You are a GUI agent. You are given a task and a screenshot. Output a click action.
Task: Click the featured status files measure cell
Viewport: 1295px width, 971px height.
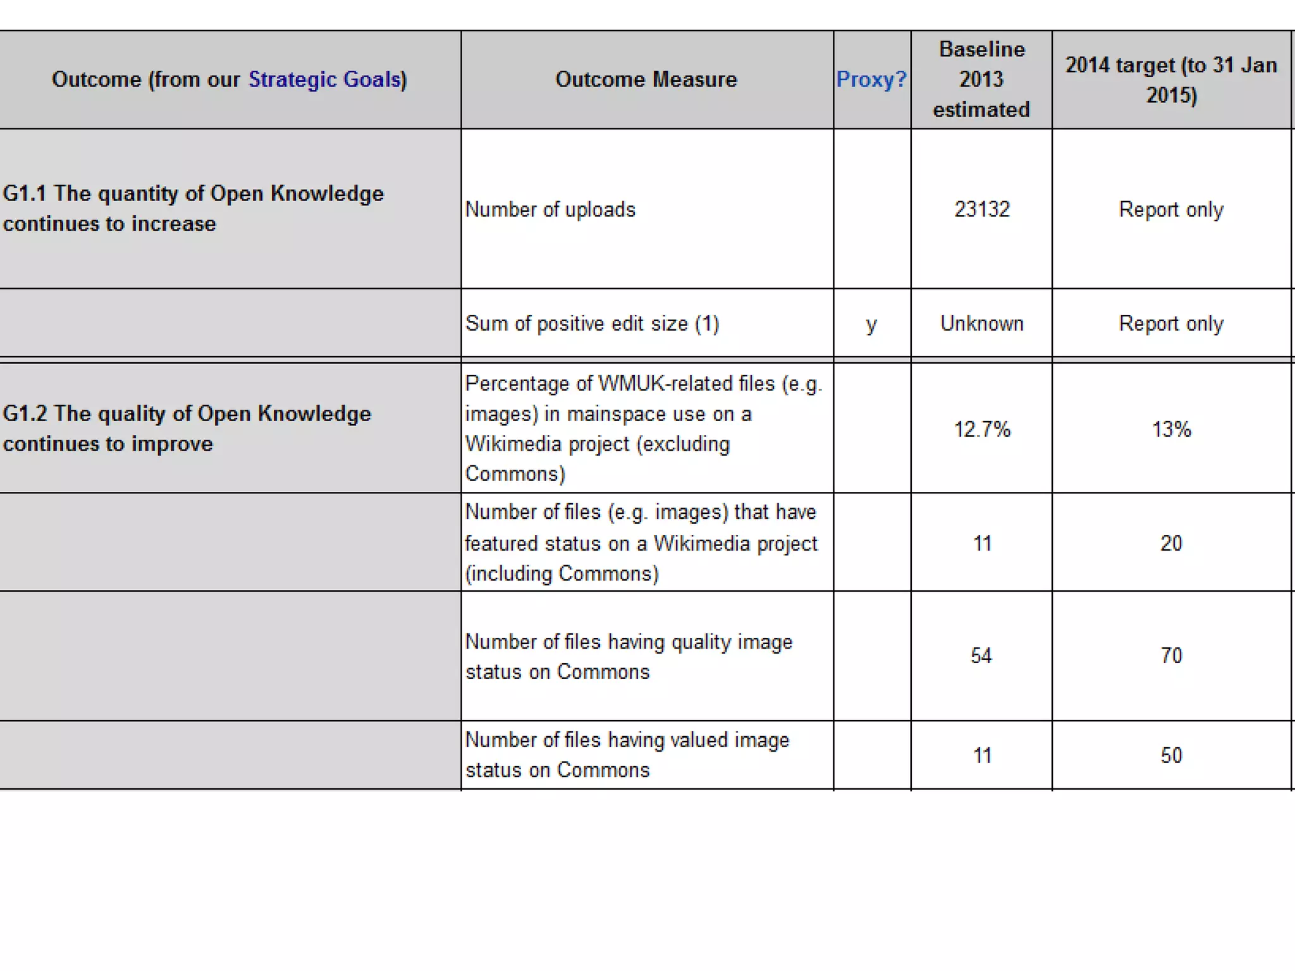[641, 542]
